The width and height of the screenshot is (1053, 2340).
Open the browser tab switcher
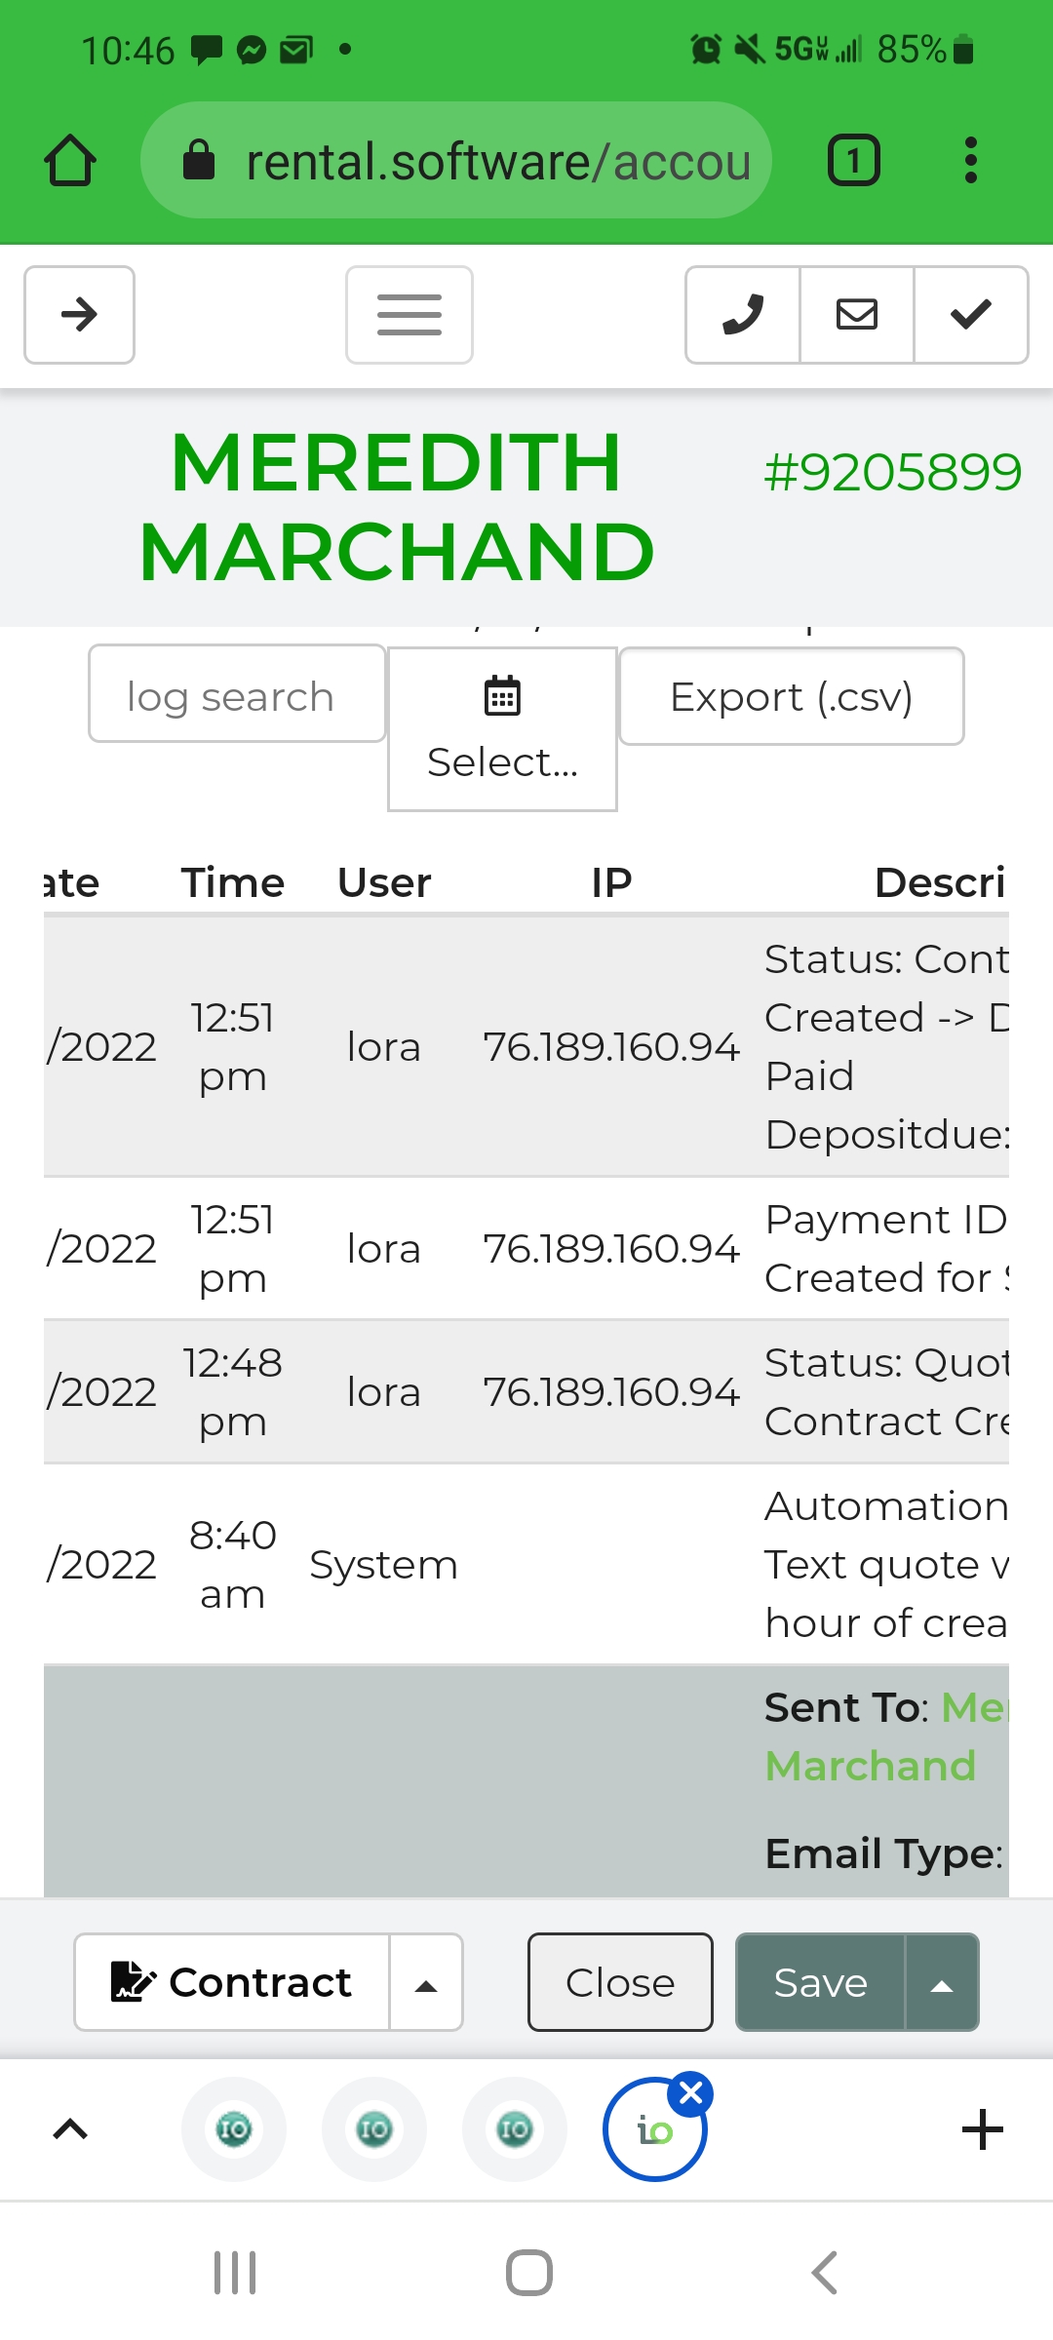pyautogui.click(x=853, y=161)
